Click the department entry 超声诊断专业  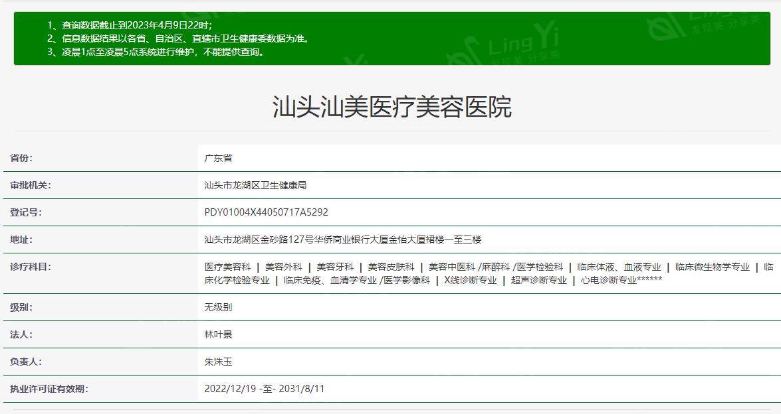pos(539,280)
